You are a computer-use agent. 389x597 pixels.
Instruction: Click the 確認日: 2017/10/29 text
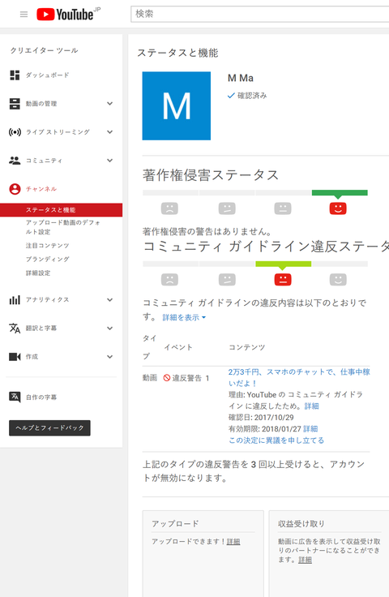pos(261,417)
